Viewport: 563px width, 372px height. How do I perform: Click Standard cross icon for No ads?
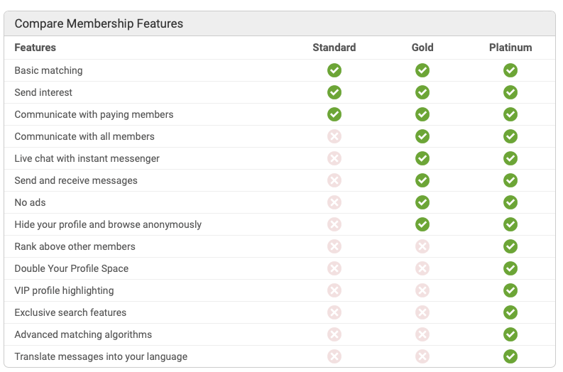[334, 202]
